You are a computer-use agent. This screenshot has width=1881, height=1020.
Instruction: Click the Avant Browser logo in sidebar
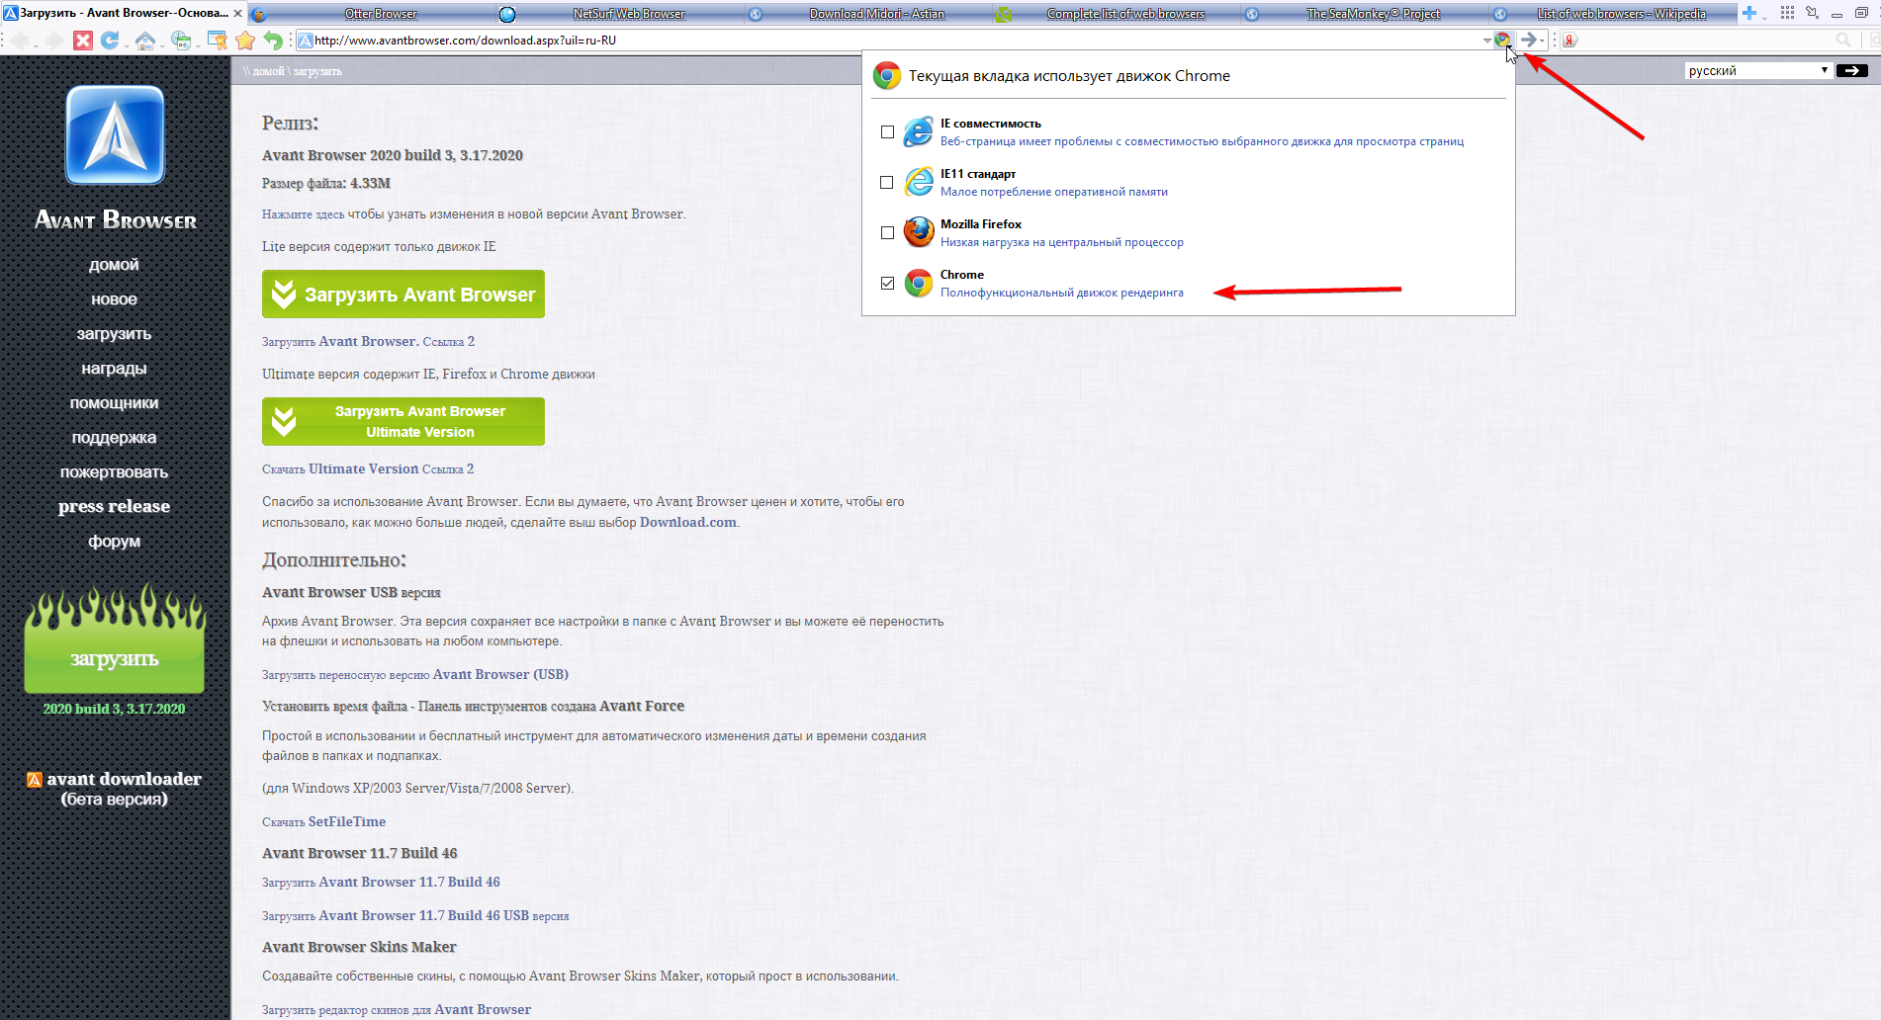tap(115, 135)
